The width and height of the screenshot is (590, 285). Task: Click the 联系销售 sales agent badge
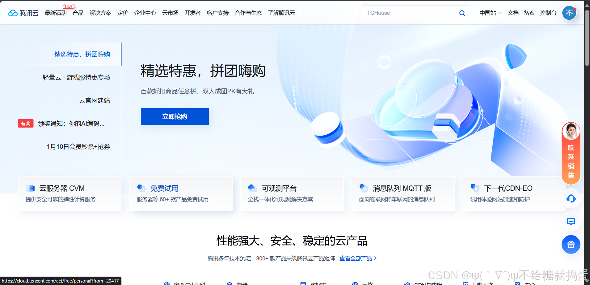tap(571, 153)
